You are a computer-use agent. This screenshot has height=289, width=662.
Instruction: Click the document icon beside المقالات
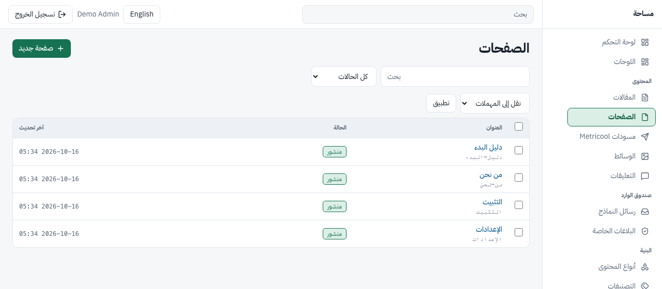click(645, 98)
